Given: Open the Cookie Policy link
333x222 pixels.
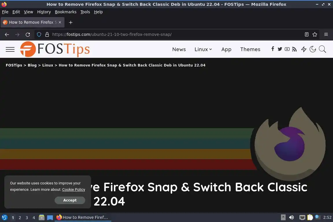Looking at the screenshot, I should click(x=73, y=190).
